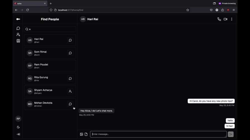The image size is (250, 140).
Task: Open a new browser tab
Action: [x=51, y=3]
